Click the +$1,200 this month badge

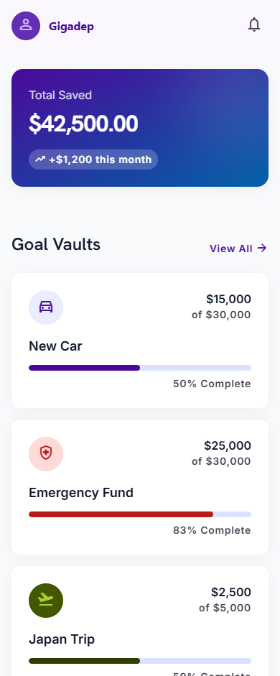coord(93,159)
